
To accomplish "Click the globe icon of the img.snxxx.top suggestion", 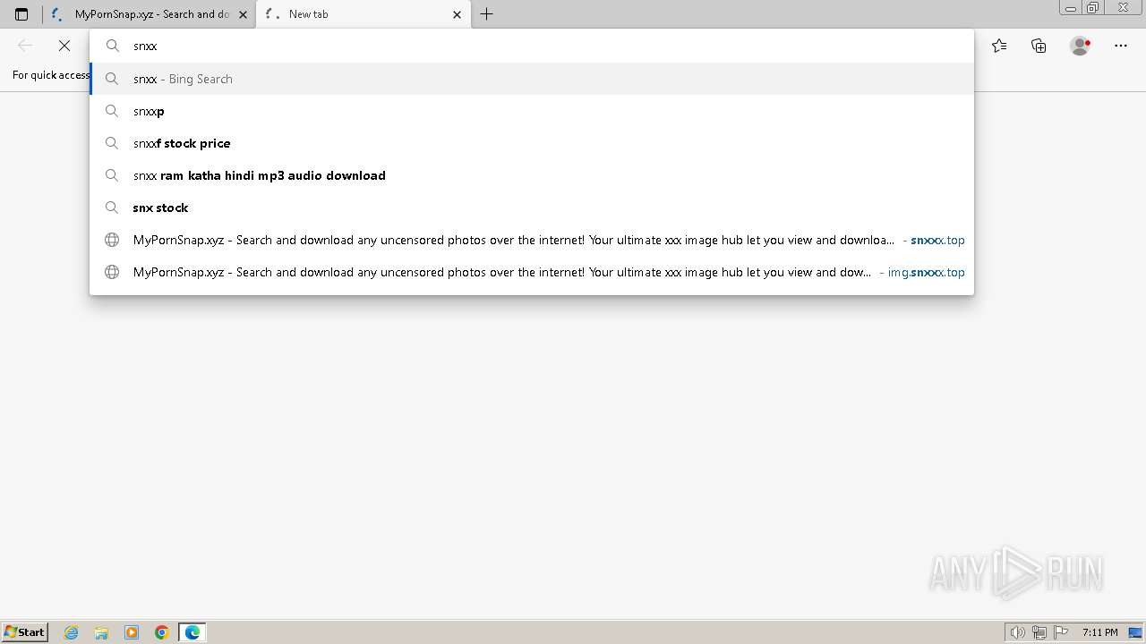I will pyautogui.click(x=112, y=272).
